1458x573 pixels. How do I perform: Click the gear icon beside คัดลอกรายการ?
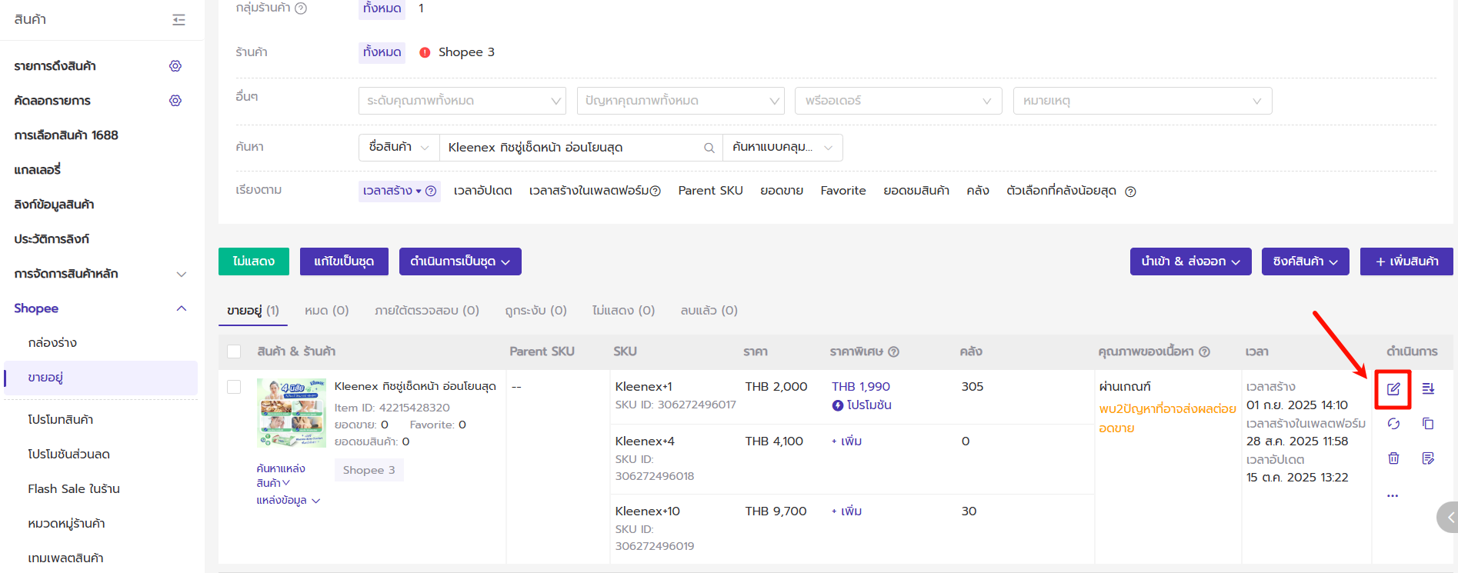pyautogui.click(x=175, y=101)
